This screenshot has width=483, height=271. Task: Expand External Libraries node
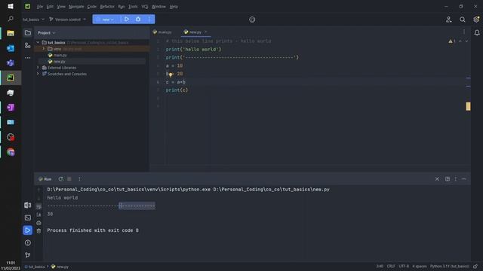click(x=38, y=68)
